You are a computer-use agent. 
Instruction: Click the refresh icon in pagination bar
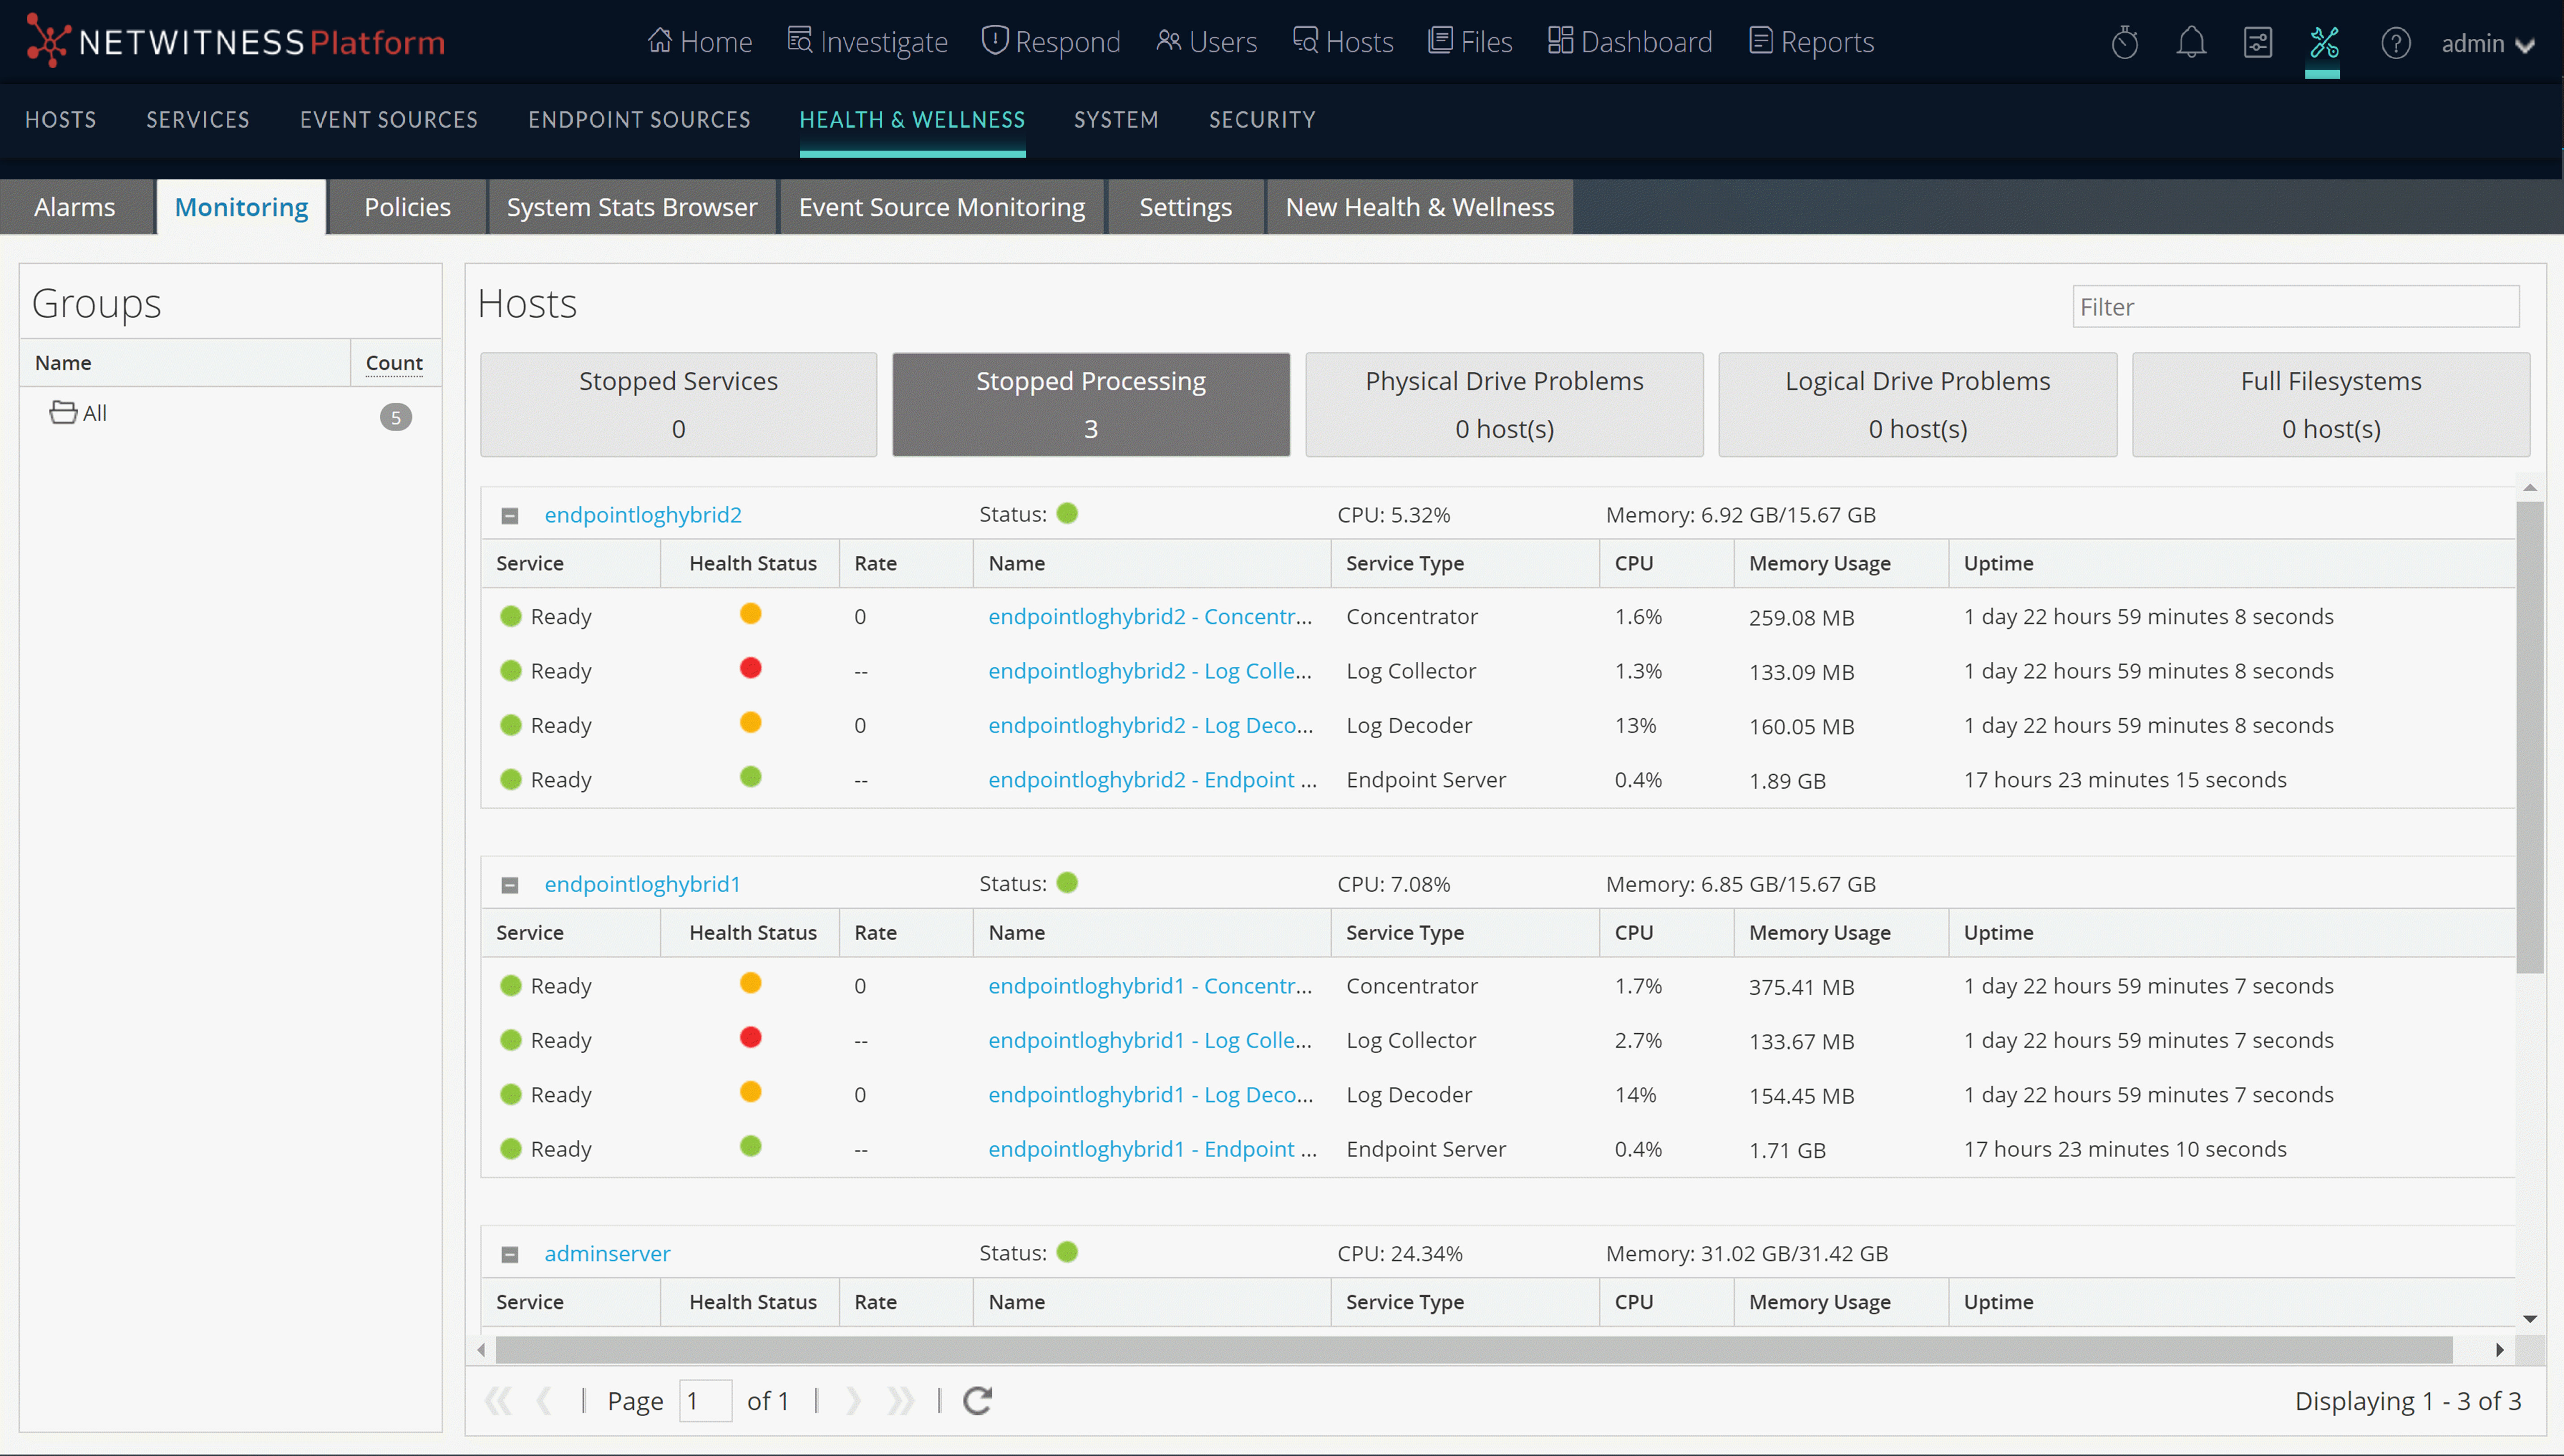(x=978, y=1401)
